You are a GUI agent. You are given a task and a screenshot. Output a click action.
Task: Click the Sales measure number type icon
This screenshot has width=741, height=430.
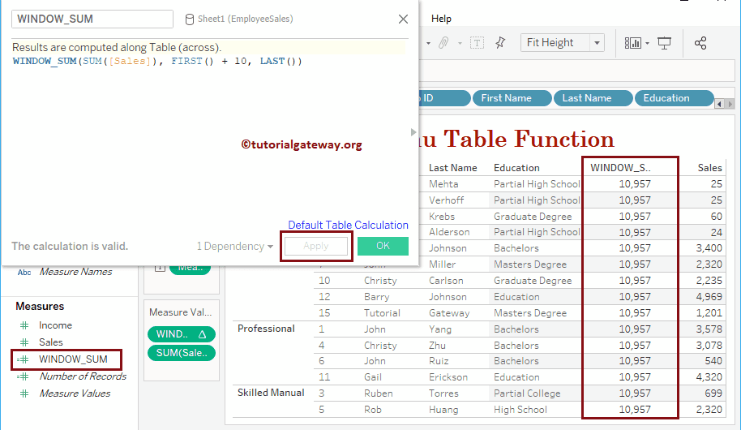(24, 342)
